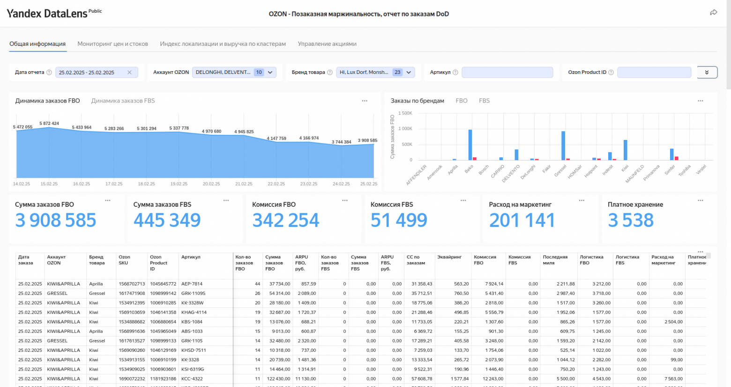Expand the additional filters chevron button
This screenshot has width=731, height=387.
[707, 73]
